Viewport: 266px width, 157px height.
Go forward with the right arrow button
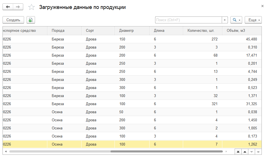pyautogui.click(x=18, y=7)
